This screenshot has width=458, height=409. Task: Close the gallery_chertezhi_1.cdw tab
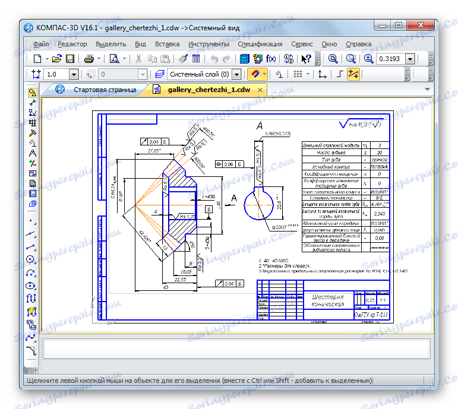click(260, 90)
